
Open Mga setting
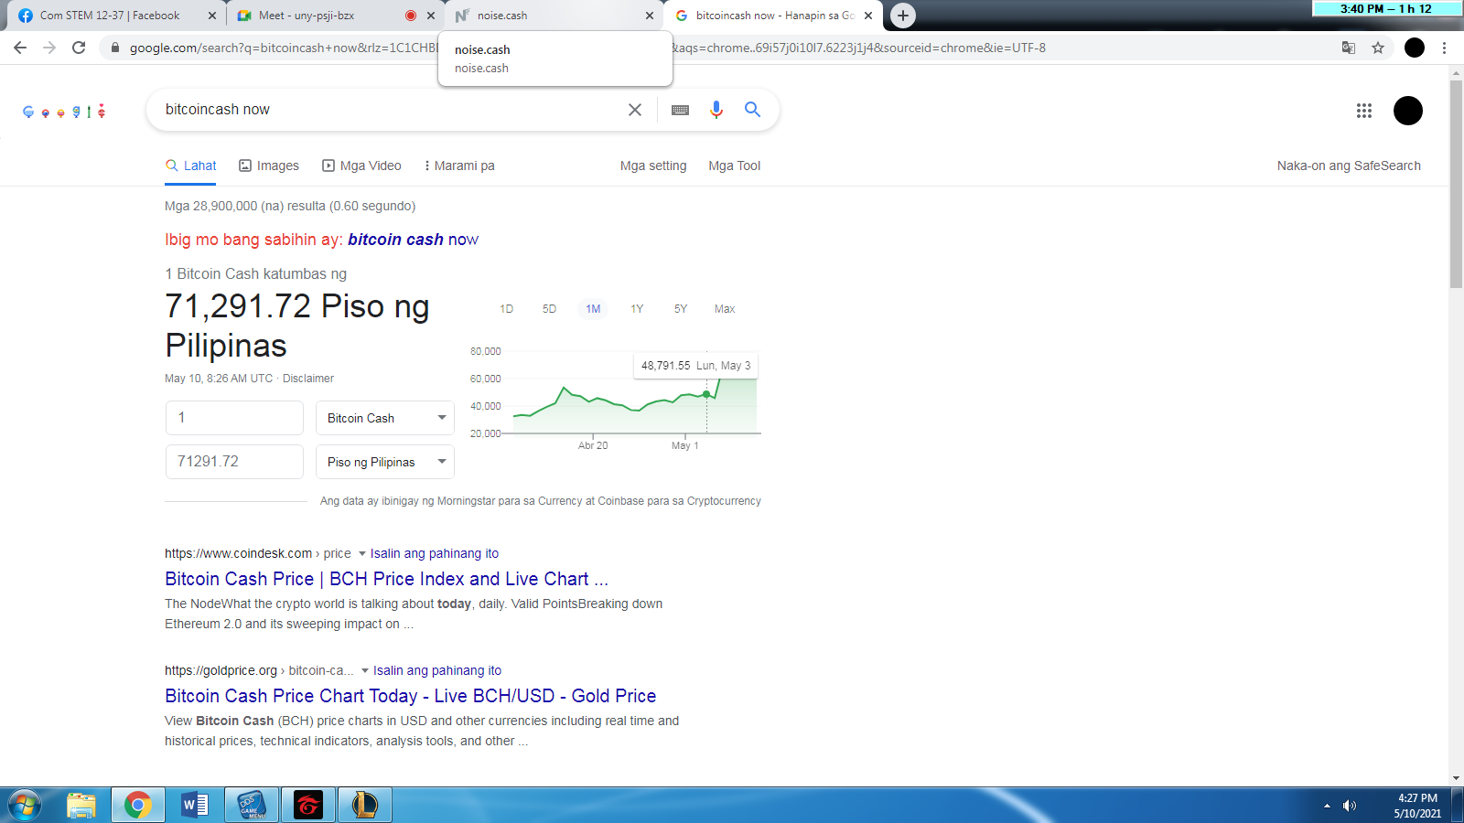click(653, 166)
